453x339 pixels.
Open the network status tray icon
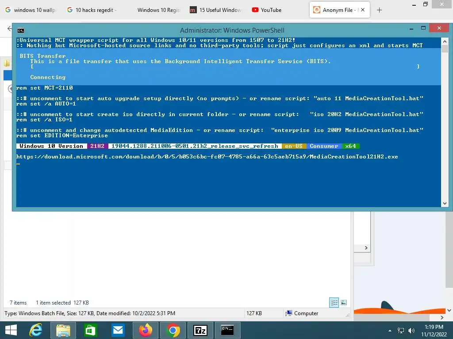pyautogui.click(x=401, y=331)
